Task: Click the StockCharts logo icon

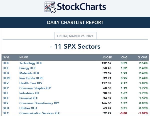Action: tap(50, 7)
